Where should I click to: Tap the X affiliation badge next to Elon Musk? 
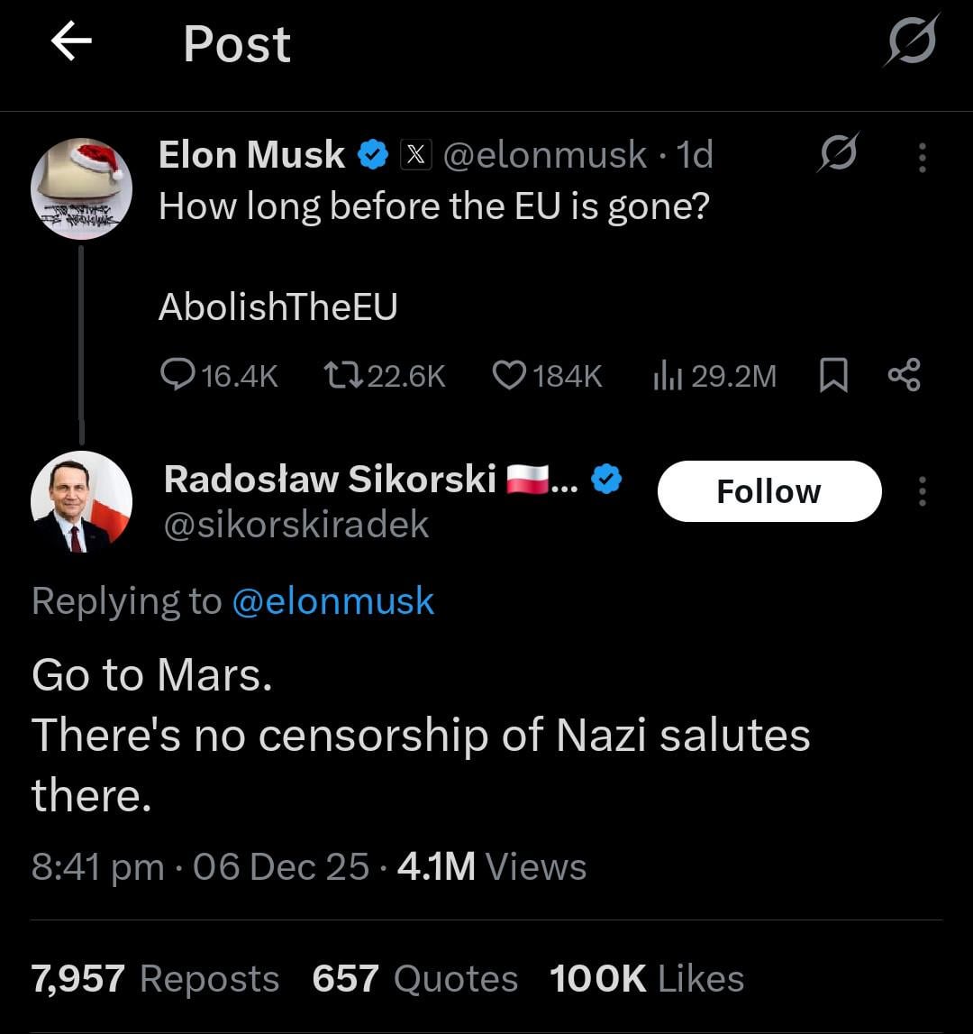[414, 155]
